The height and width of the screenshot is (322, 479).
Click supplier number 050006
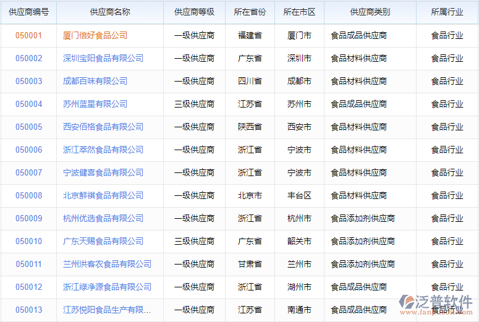pyautogui.click(x=28, y=150)
